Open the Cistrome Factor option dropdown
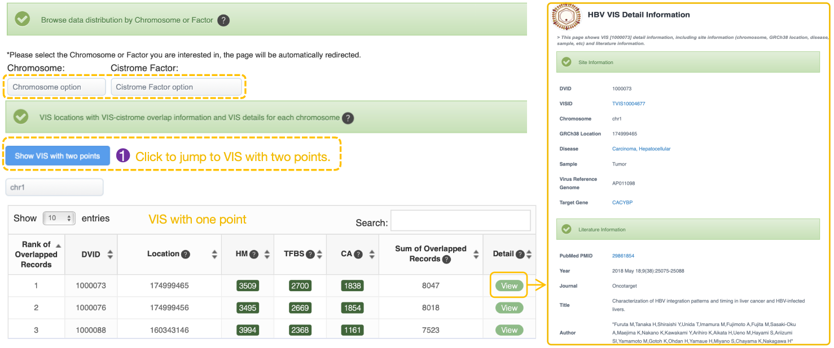Image resolution: width=834 pixels, height=348 pixels. [176, 87]
